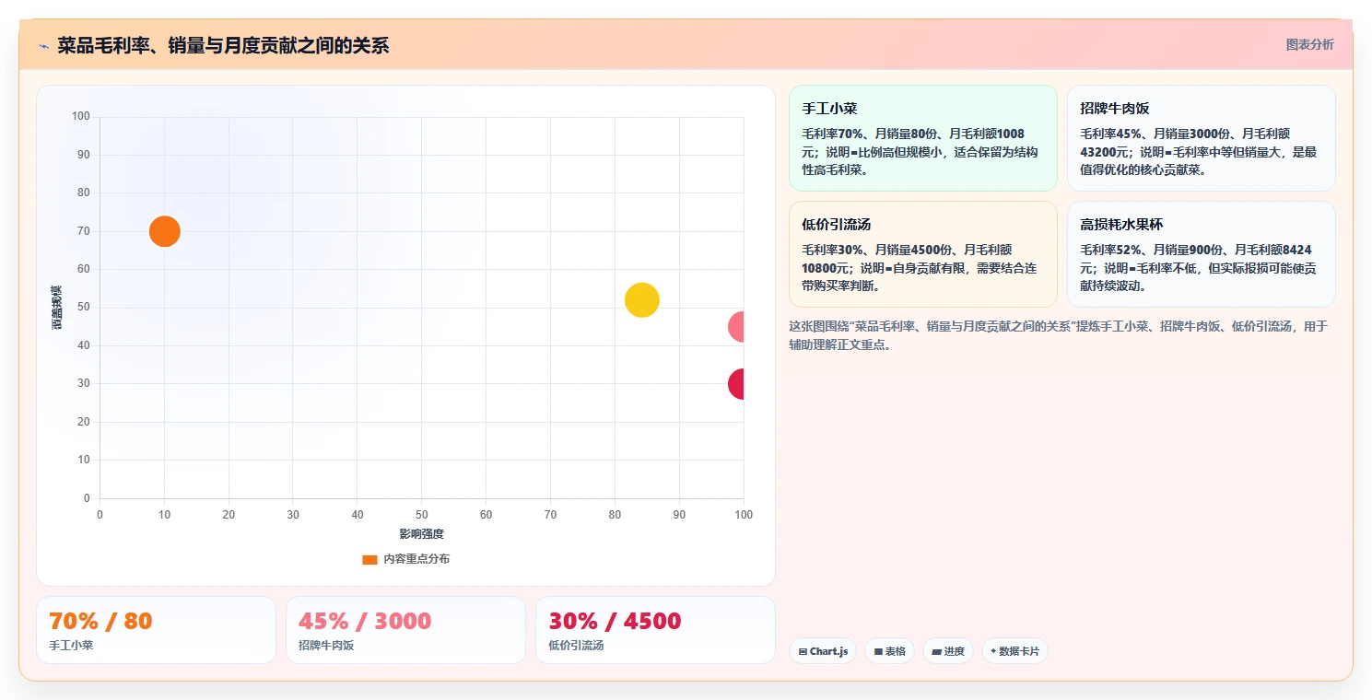The image size is (1372, 700).
Task: Click the 45% / 3000 stat card
Action: tap(405, 630)
